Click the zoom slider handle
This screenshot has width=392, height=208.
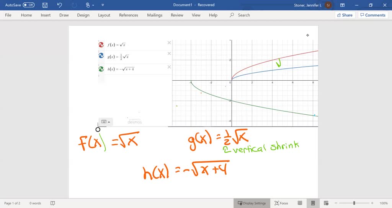click(x=354, y=203)
